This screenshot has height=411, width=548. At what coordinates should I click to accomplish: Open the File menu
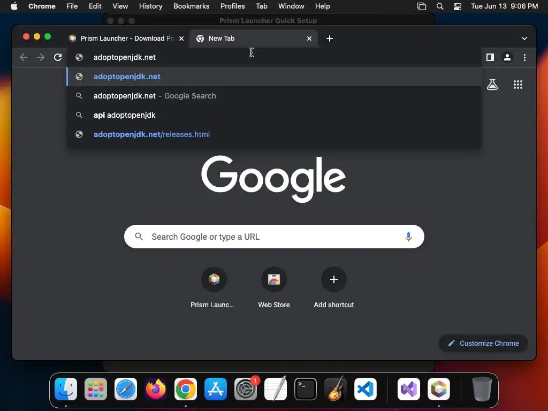tap(72, 6)
